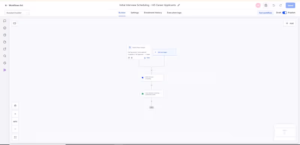The width and height of the screenshot is (300, 145).
Task: Go back to Workflows list
Action: (x=14, y=5)
